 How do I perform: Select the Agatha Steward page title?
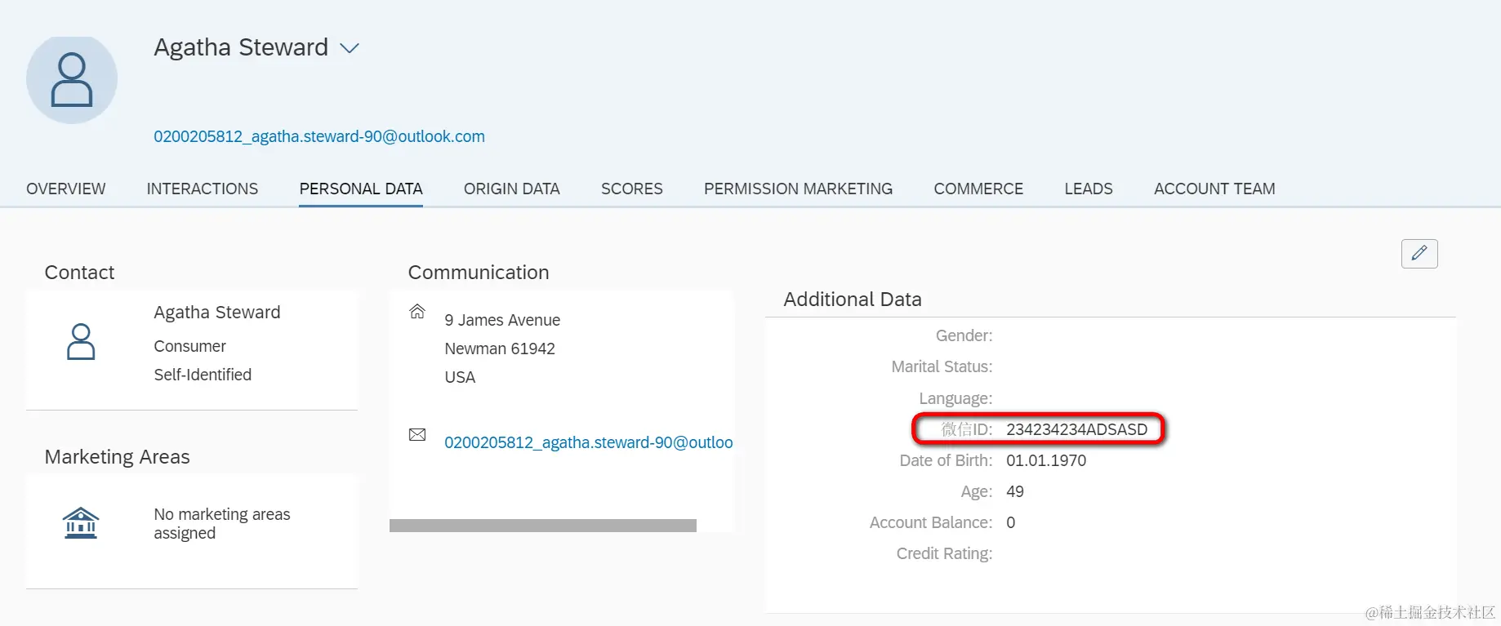click(x=241, y=47)
